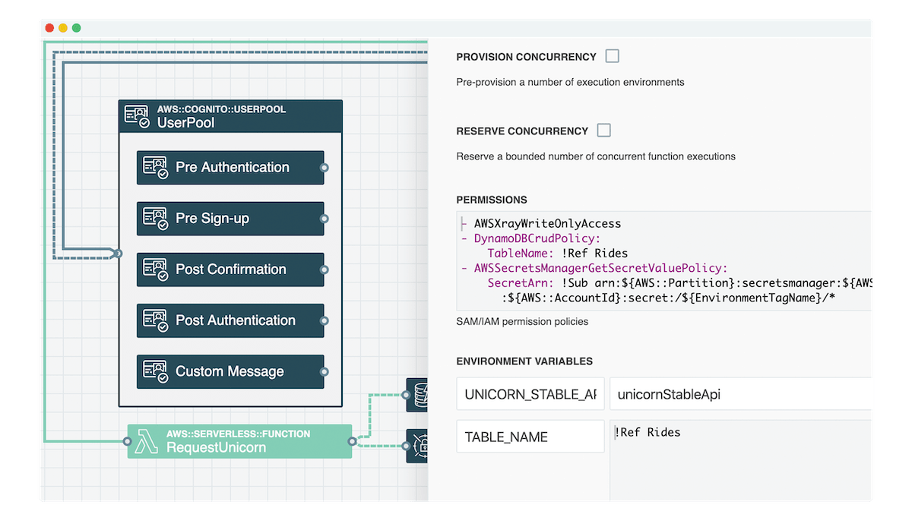Image resolution: width=912 pixels, height=530 pixels.
Task: Click the AWSSecretsManagerGetSecretValuePolicy line
Action: pos(594,268)
